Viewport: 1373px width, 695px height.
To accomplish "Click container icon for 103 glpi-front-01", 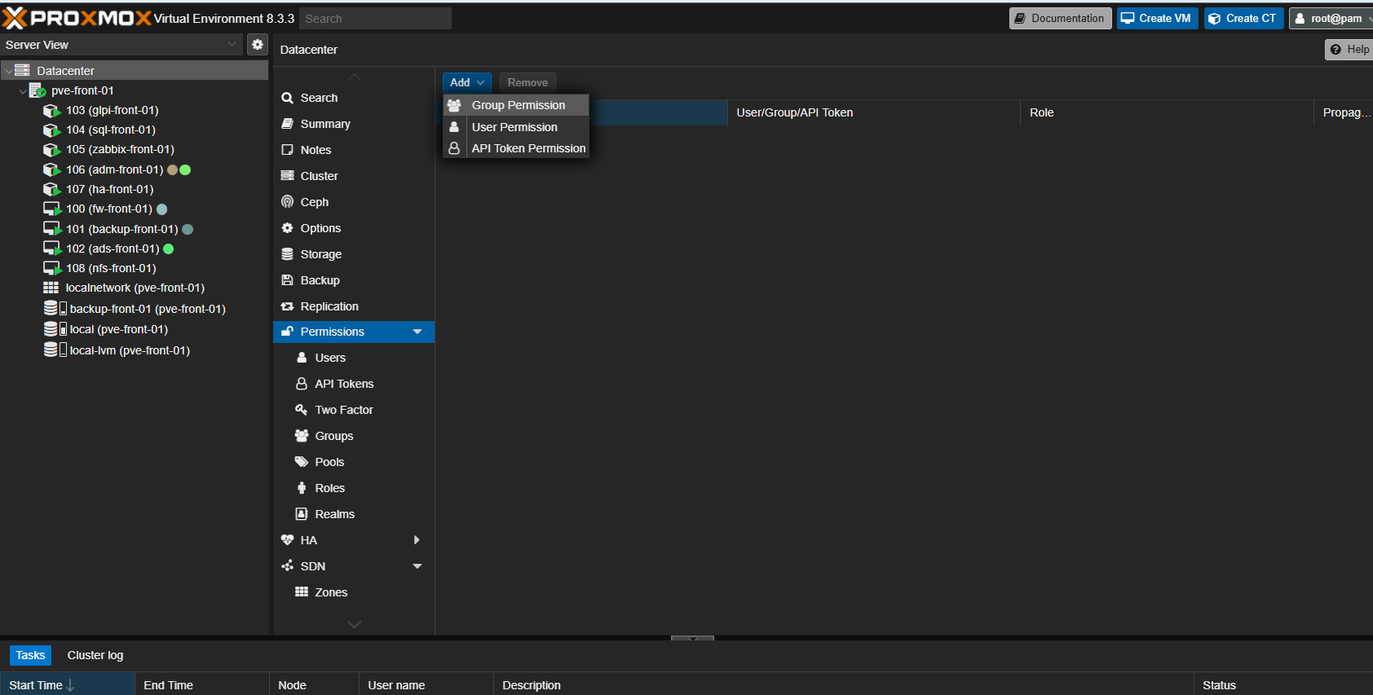I will pos(51,111).
